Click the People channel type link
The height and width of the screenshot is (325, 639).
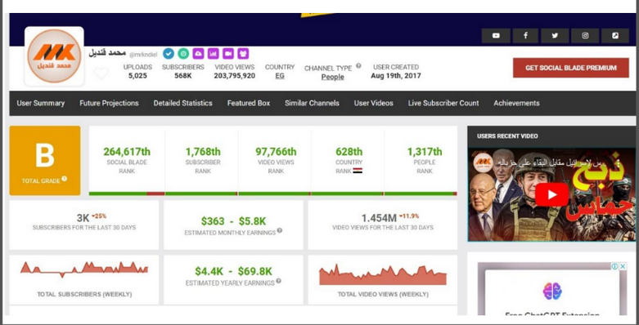[332, 78]
